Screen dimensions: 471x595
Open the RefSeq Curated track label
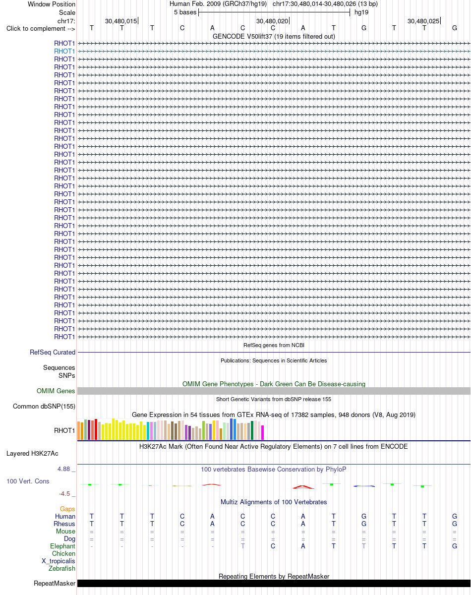click(x=53, y=352)
